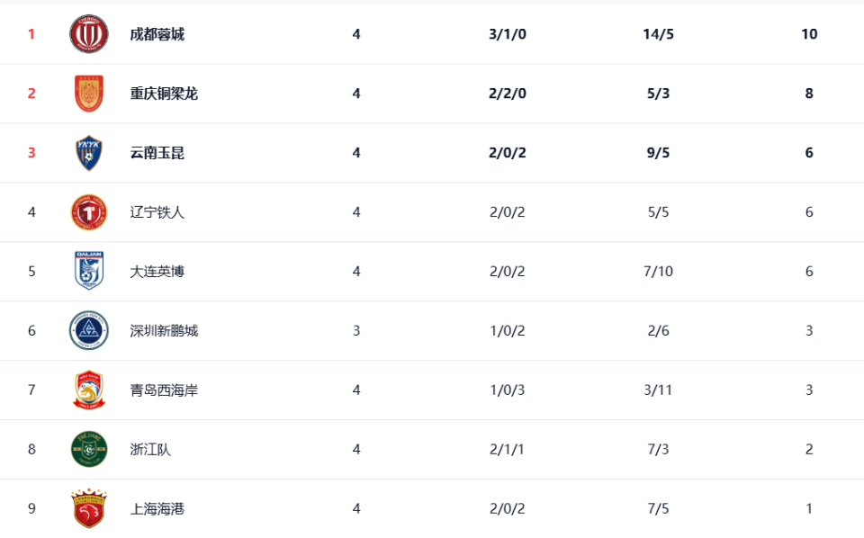This screenshot has width=864, height=538.
Task: Open the 深圳新鹏城 team name link
Action: click(x=164, y=331)
